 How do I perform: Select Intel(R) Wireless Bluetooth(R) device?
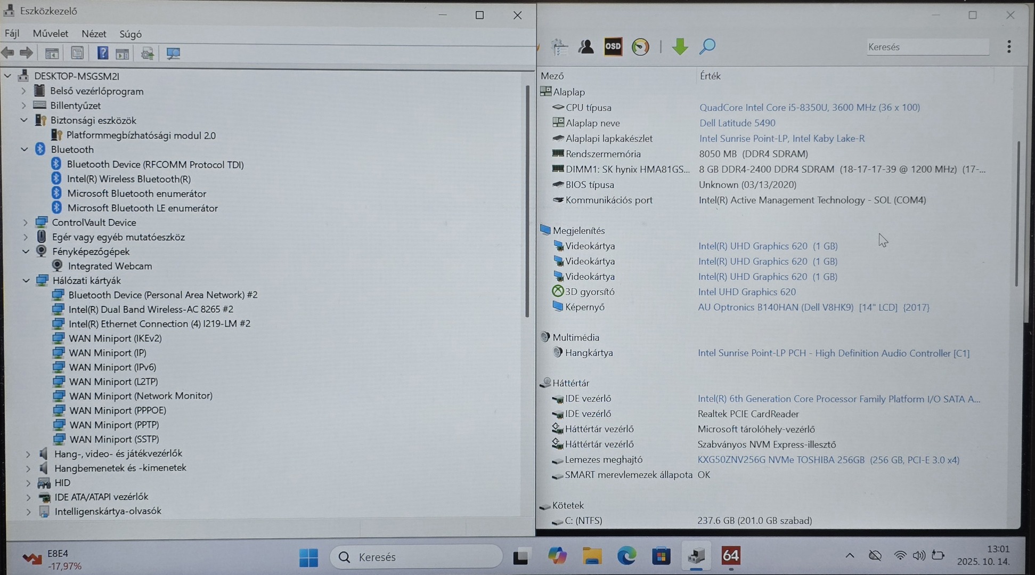pyautogui.click(x=129, y=179)
